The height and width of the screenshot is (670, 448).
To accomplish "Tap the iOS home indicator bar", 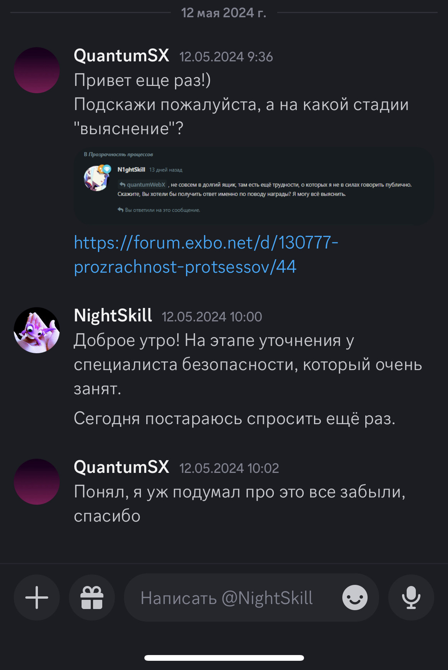I will coord(224,658).
